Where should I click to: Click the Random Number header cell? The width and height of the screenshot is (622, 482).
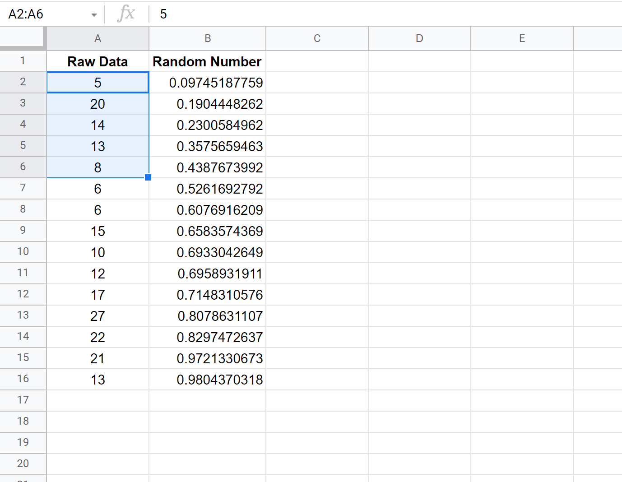(207, 61)
